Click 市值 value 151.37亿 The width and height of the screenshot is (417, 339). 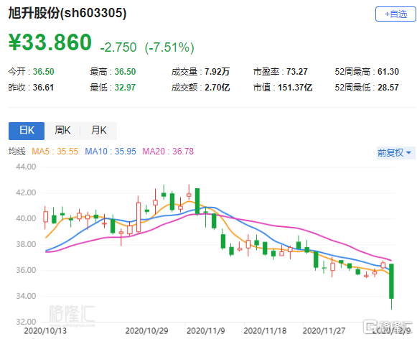[x=295, y=88]
